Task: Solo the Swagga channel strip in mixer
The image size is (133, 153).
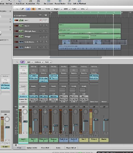Action: coord(57,133)
